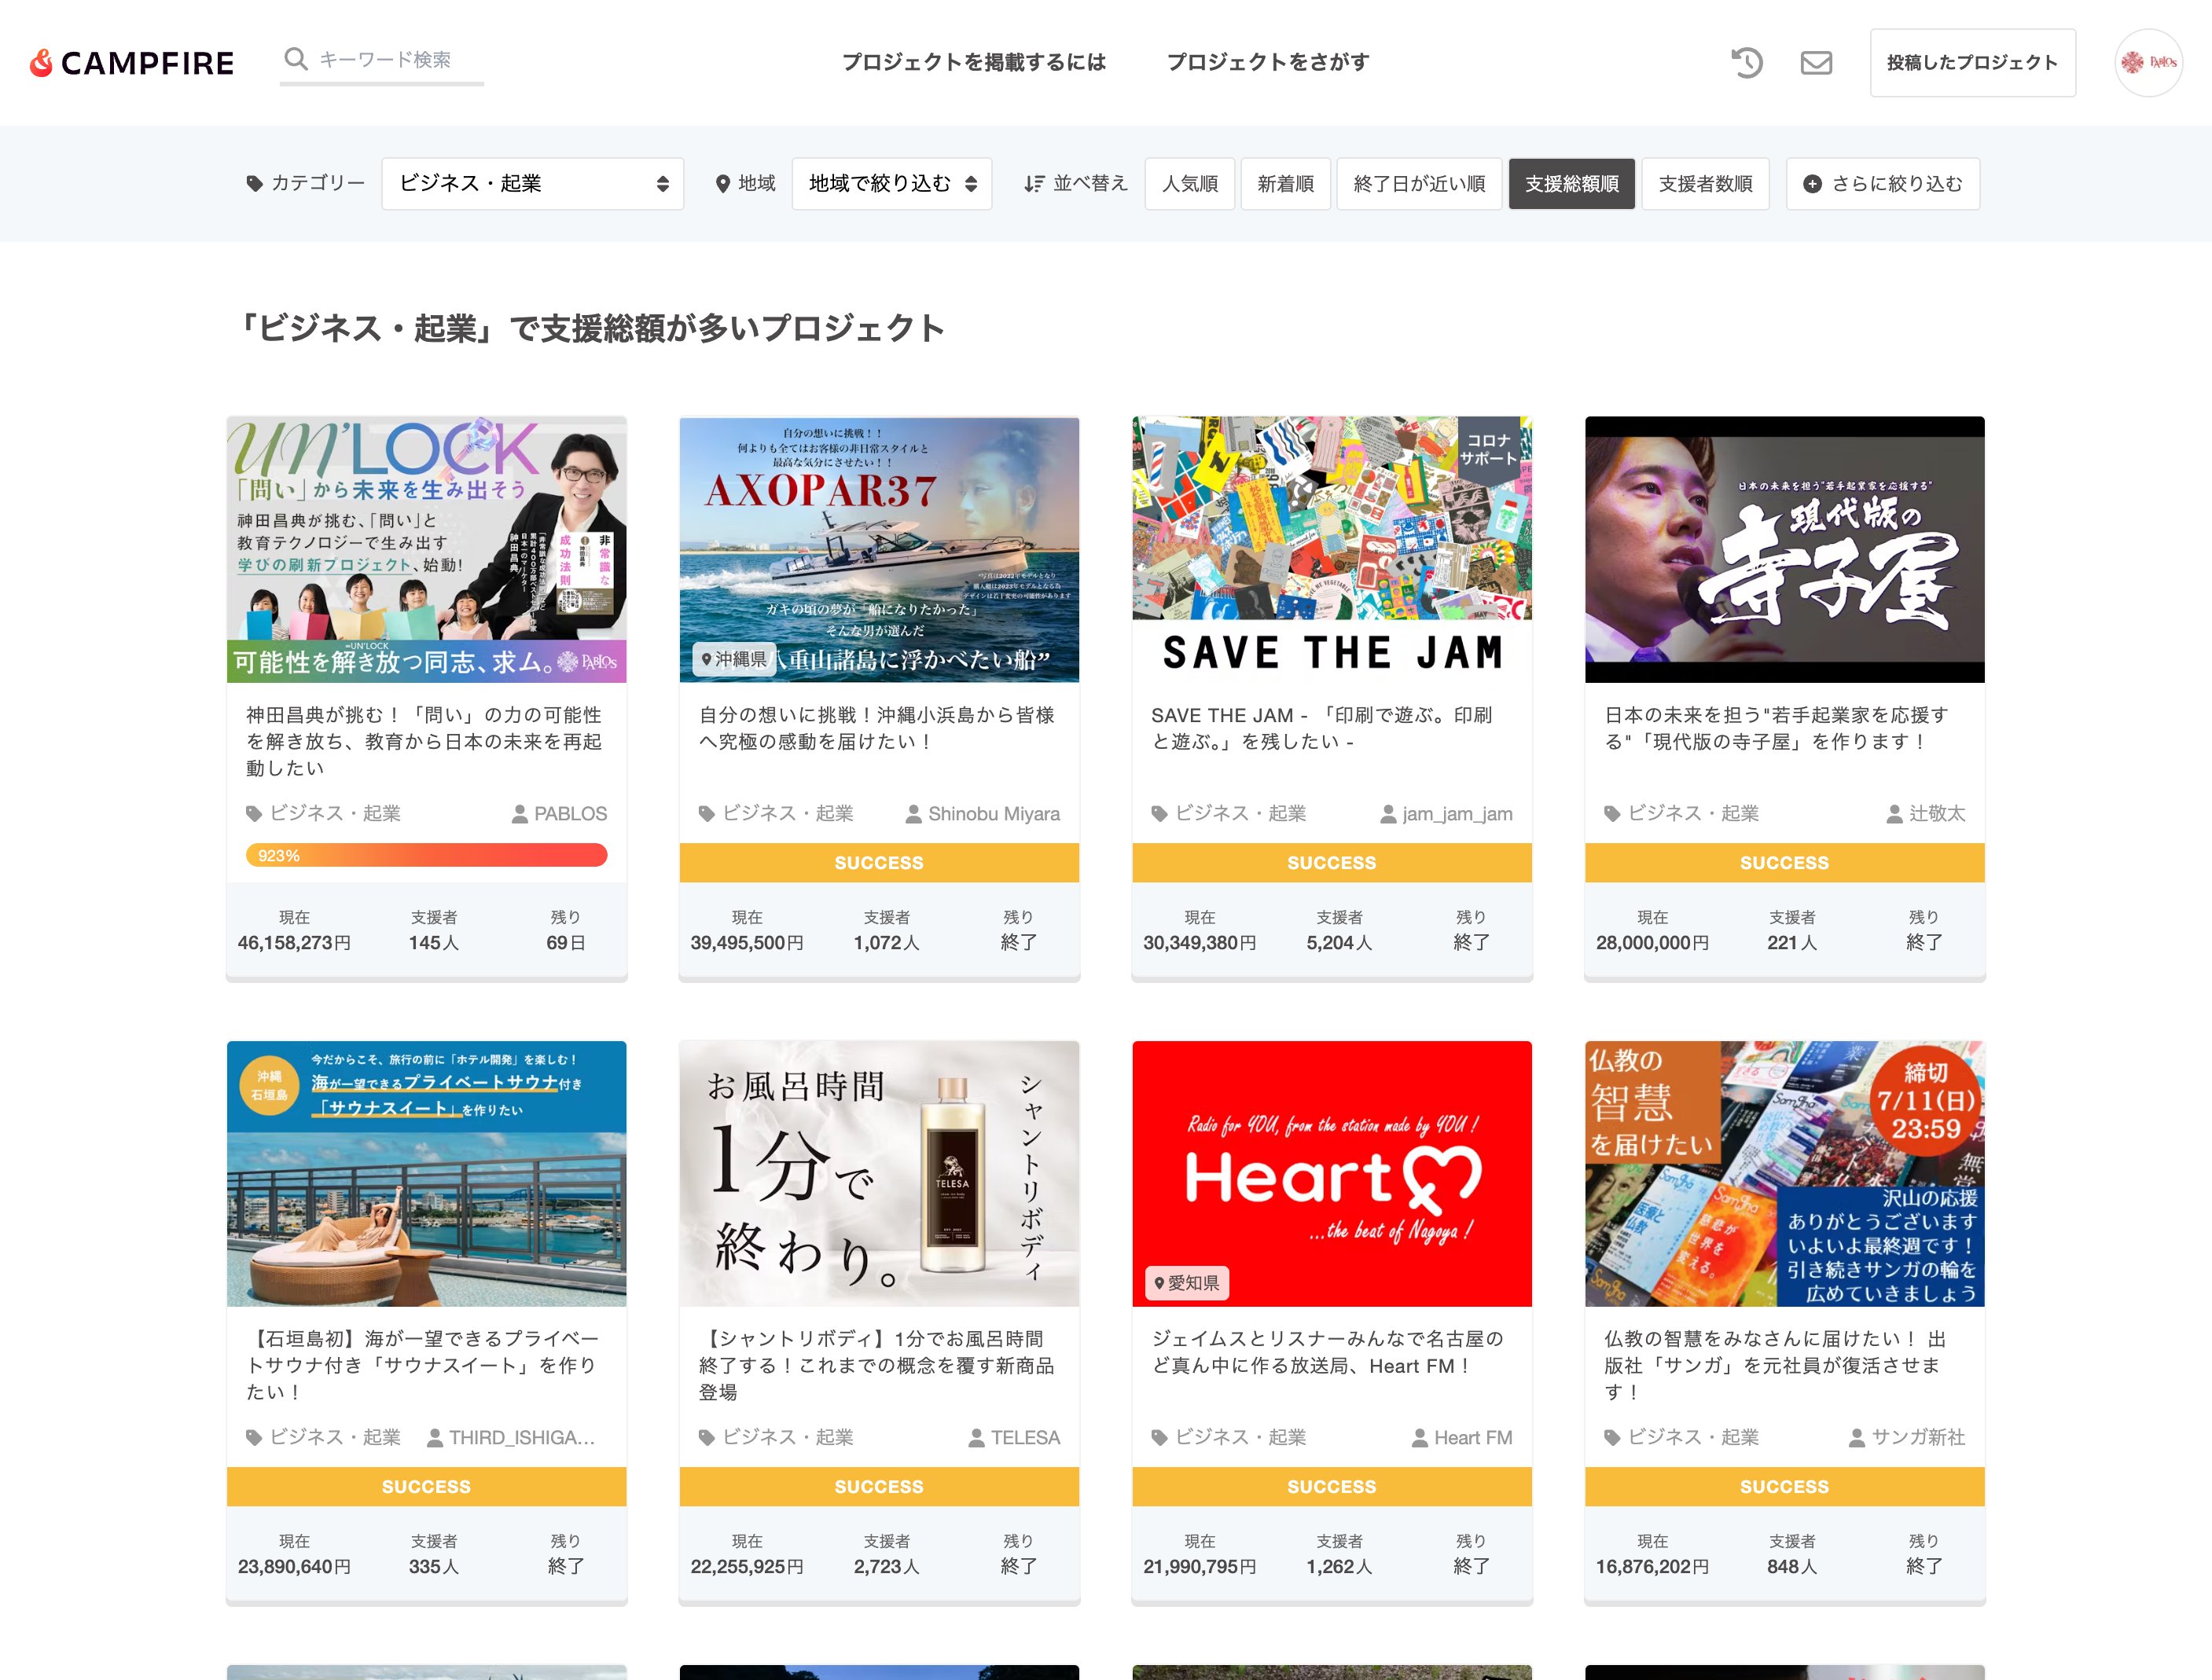Viewport: 2212px width, 1680px height.
Task: Click SUCCESS banner on SAVE THE JAM card
Action: (x=1332, y=863)
